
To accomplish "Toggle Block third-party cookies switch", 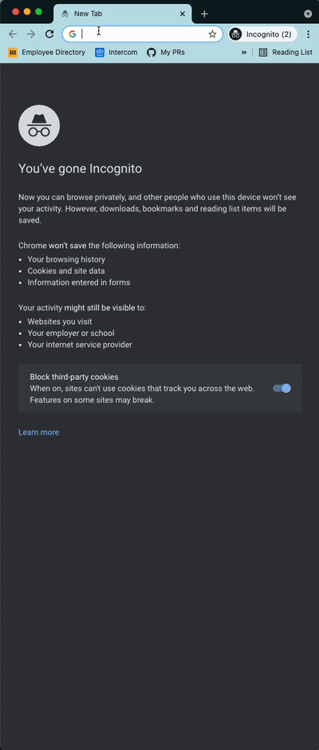I will pyautogui.click(x=282, y=389).
